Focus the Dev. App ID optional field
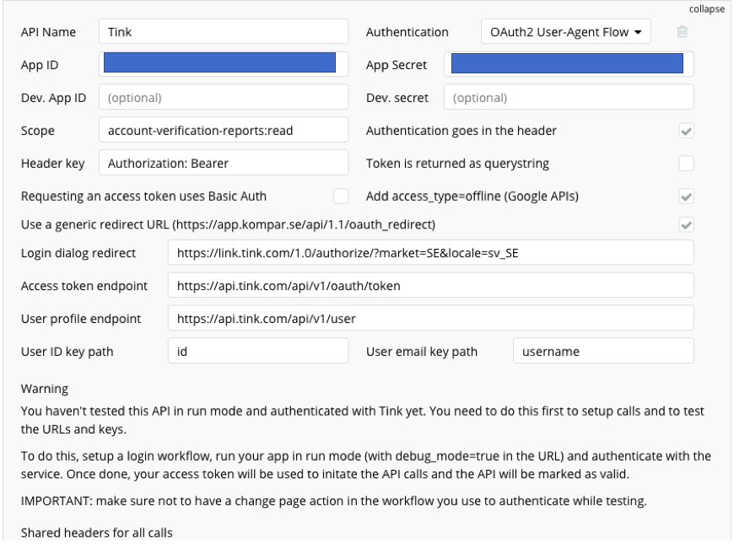Image resolution: width=734 pixels, height=544 pixels. [224, 97]
